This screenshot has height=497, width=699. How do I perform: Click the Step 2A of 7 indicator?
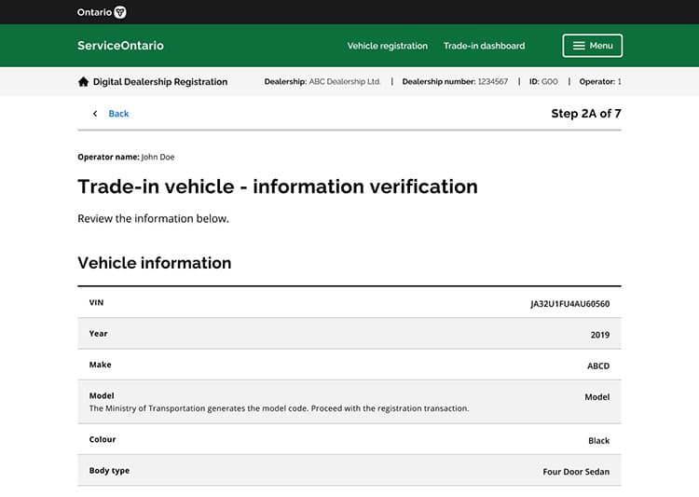[585, 114]
